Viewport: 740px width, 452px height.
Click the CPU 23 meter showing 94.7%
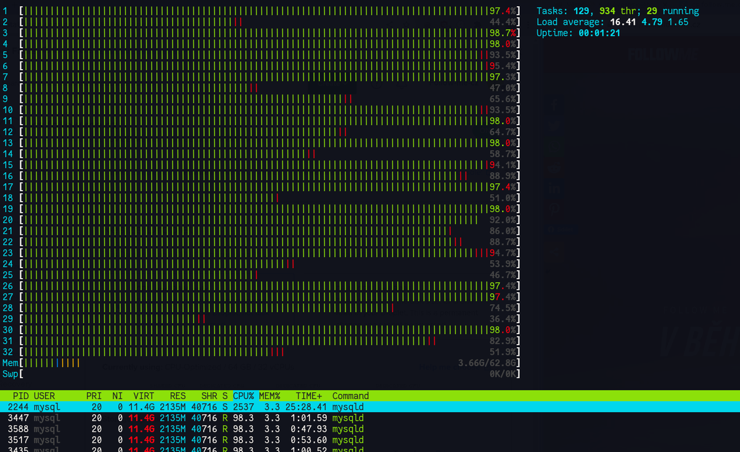click(x=261, y=253)
